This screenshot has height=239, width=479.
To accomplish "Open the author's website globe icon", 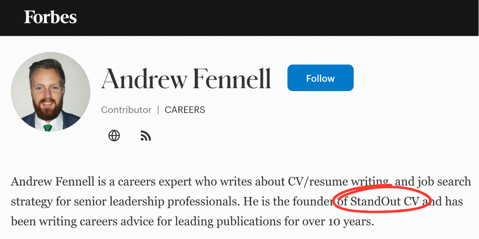I will point(114,136).
